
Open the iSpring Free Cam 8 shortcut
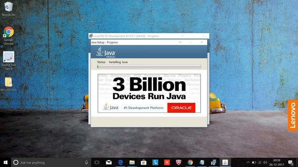tap(8, 60)
